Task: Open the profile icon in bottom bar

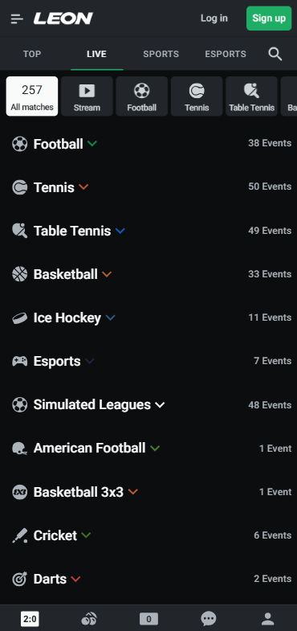Action: [x=268, y=618]
